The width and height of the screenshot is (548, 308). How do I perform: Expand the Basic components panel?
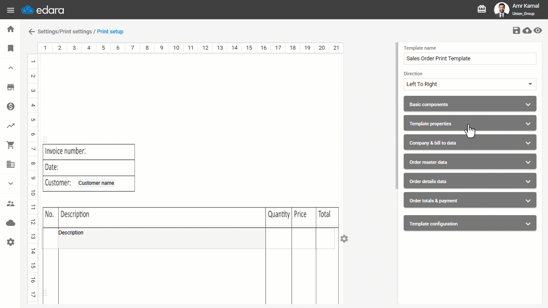click(470, 104)
